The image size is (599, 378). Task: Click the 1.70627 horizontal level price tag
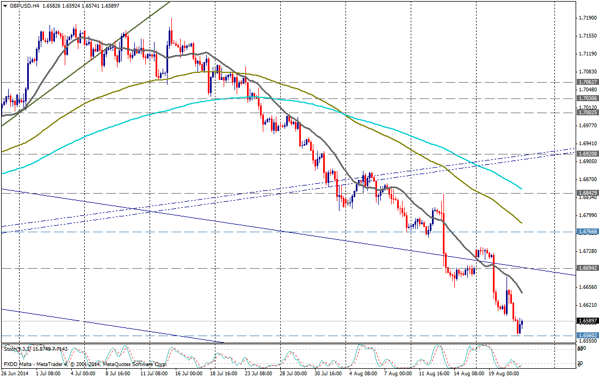pyautogui.click(x=588, y=82)
